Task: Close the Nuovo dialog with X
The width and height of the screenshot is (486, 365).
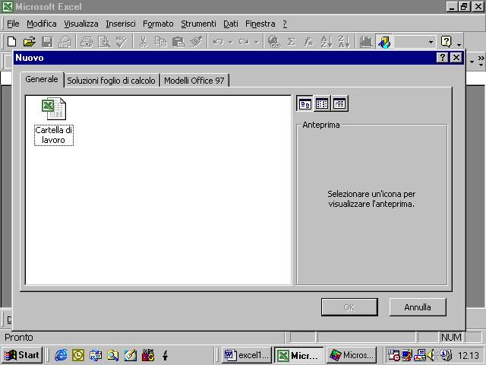Action: (x=456, y=58)
